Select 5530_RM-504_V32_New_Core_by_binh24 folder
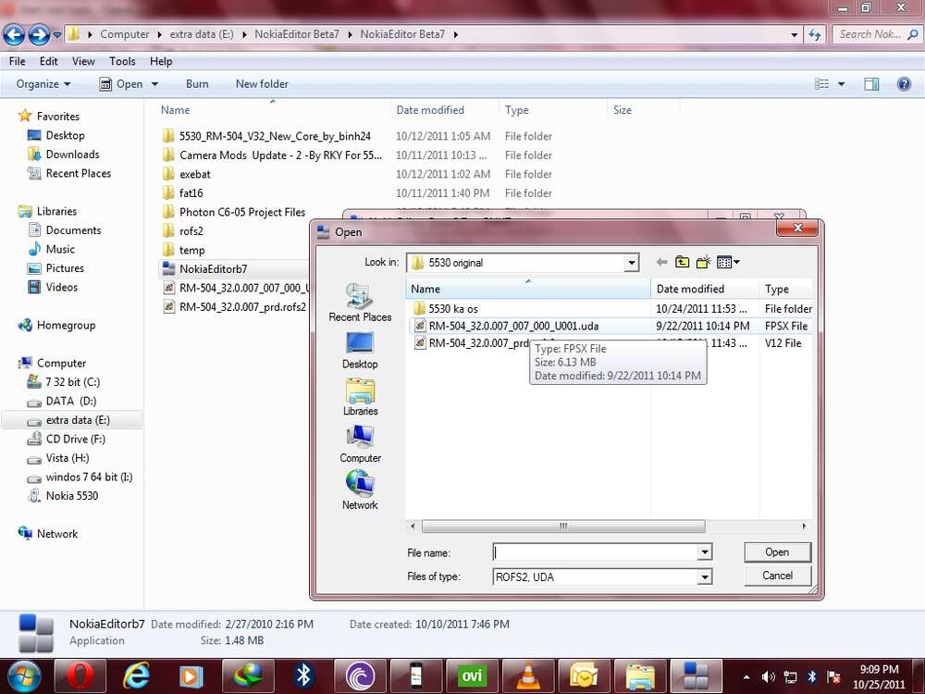The image size is (925, 694). [x=266, y=136]
